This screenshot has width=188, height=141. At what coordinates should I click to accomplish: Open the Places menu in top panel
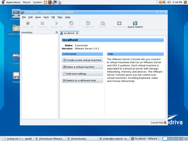click(27, 2)
